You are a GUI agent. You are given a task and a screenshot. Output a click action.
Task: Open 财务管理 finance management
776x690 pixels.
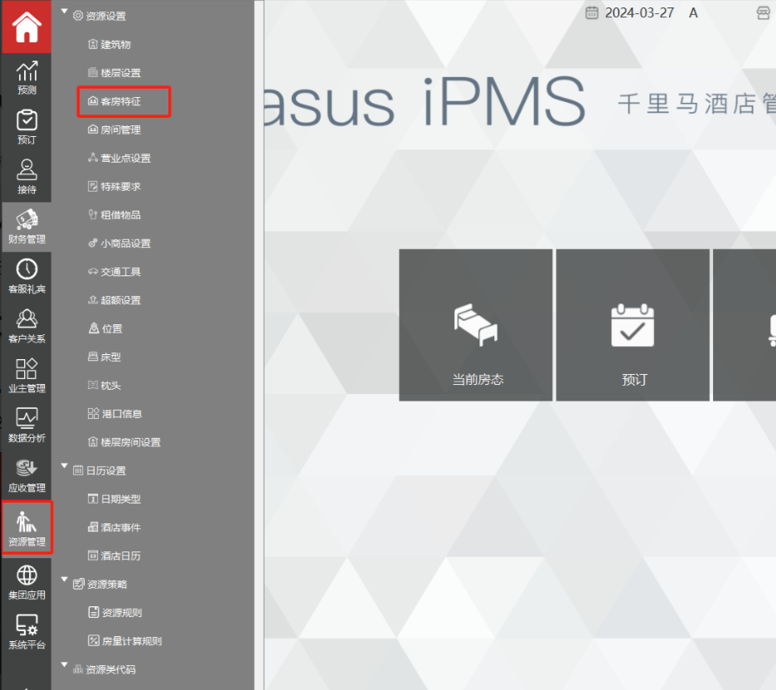(x=27, y=226)
